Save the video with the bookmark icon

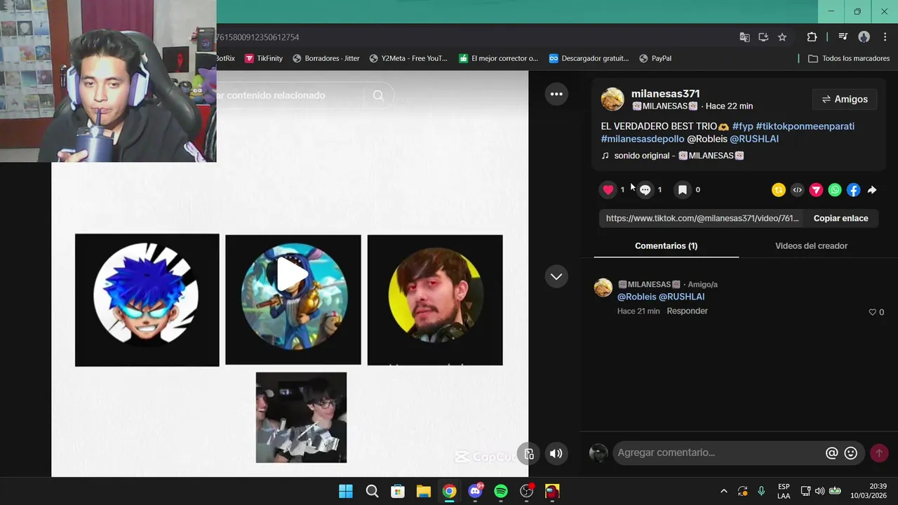click(x=682, y=189)
